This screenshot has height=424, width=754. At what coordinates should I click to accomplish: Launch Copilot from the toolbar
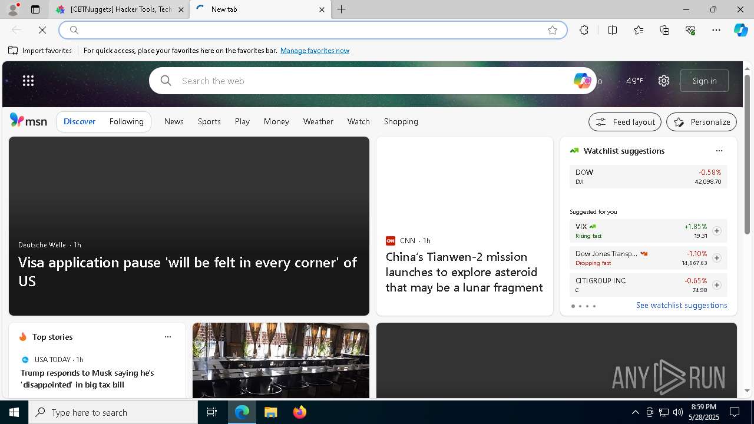coord(740,30)
